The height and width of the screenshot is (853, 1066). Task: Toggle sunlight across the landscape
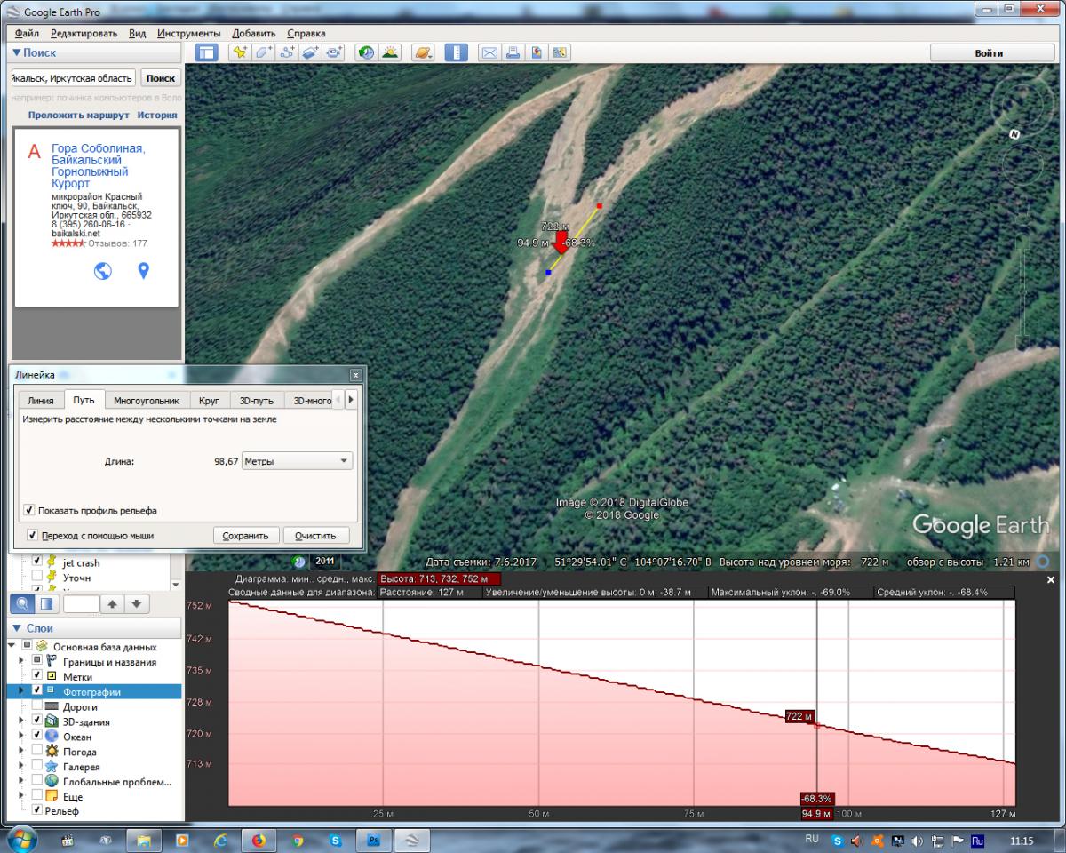[x=390, y=52]
